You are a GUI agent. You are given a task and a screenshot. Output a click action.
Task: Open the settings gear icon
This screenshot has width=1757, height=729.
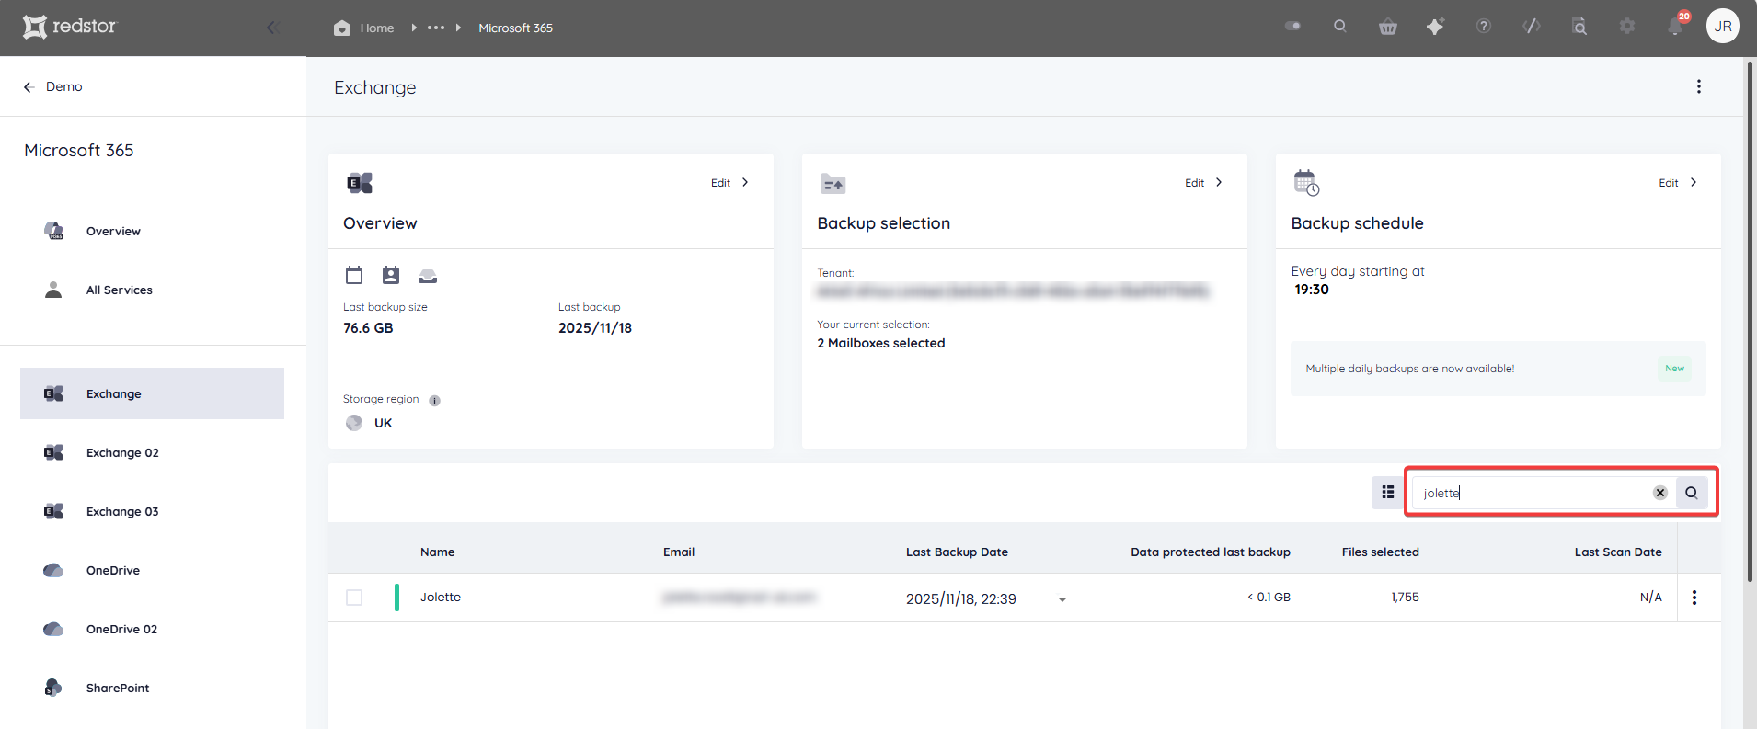(x=1626, y=27)
